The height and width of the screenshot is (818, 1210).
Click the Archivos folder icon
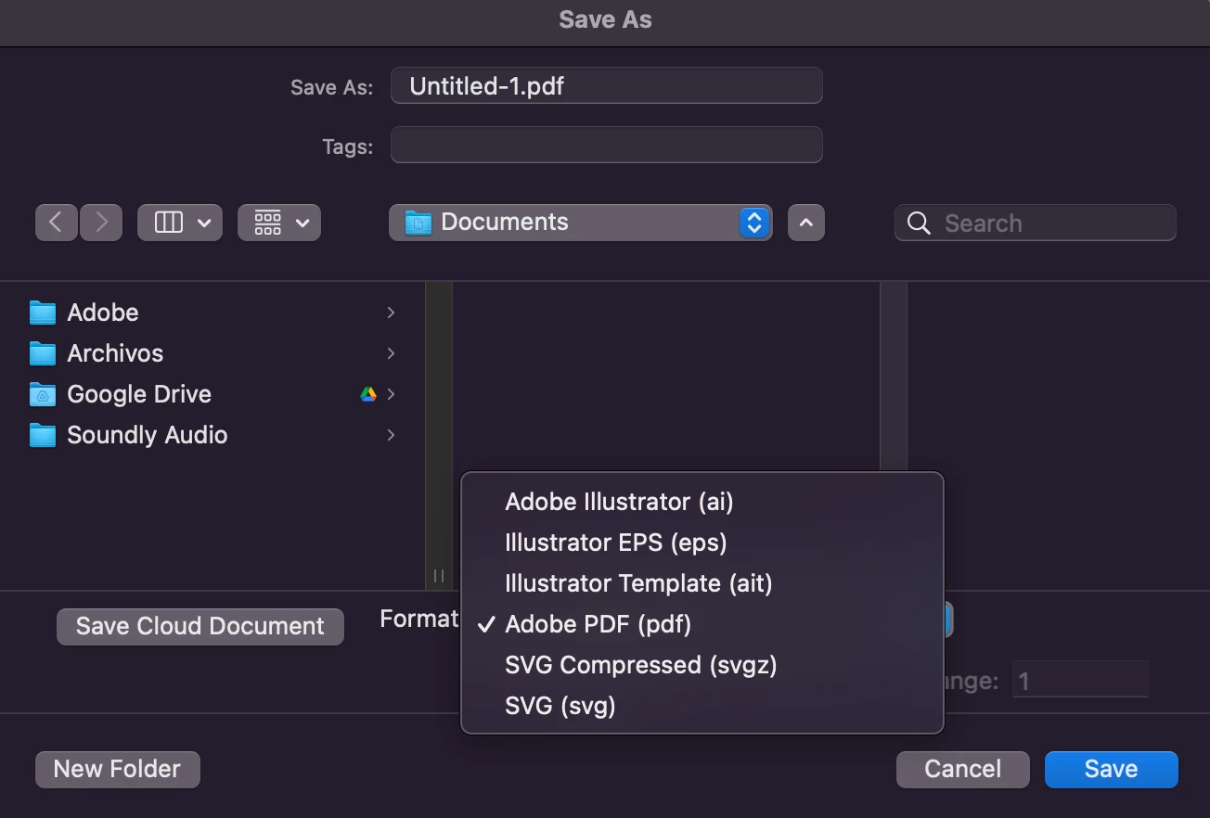coord(43,353)
